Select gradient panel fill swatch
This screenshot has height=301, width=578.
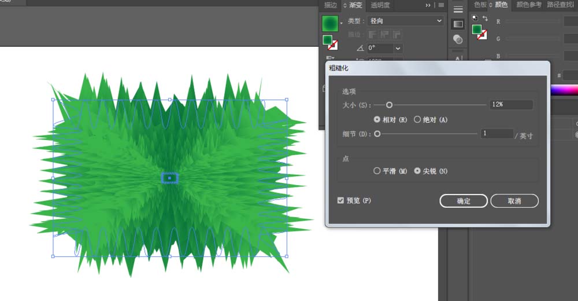point(327,39)
